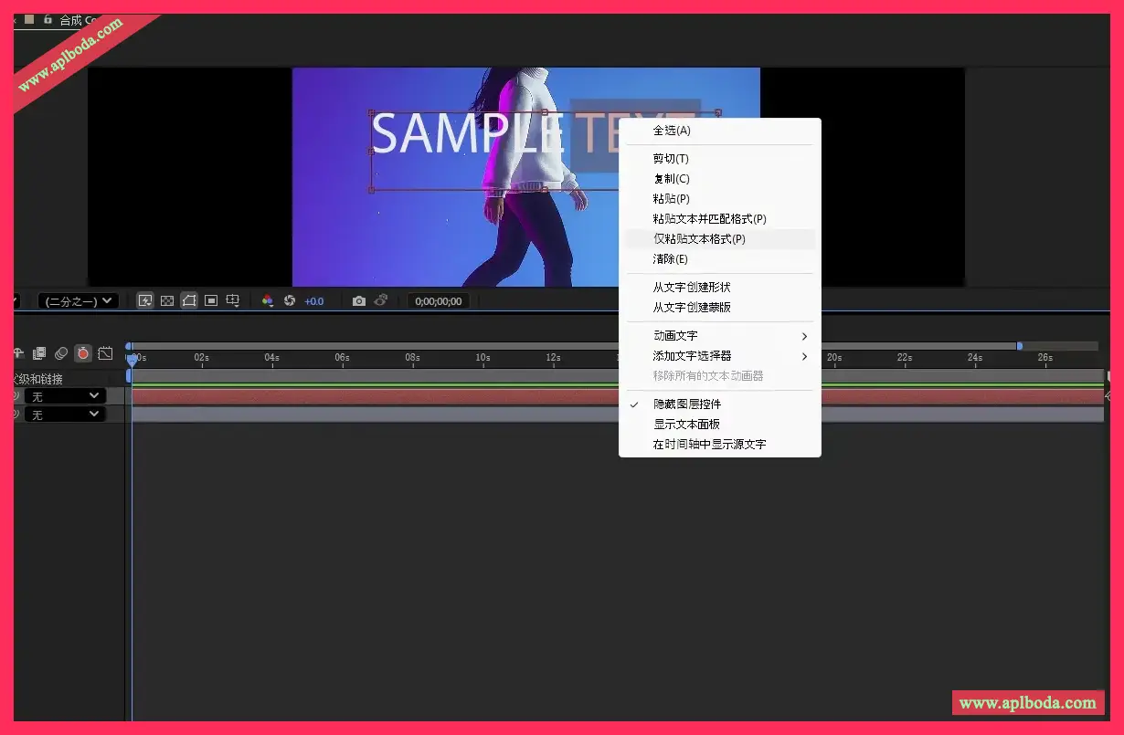Toggle the Fast Previews icon
Viewport: 1124px width, 735px height.
145,300
